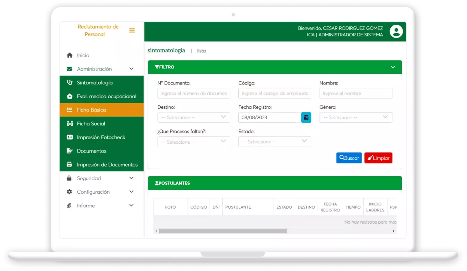Focus the N° Documento input field
The height and width of the screenshot is (271, 467).
(194, 93)
